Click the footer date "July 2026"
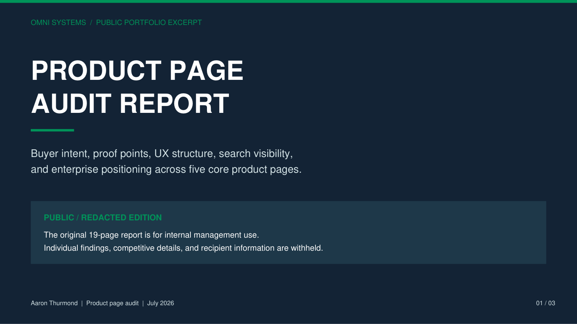 [160, 303]
